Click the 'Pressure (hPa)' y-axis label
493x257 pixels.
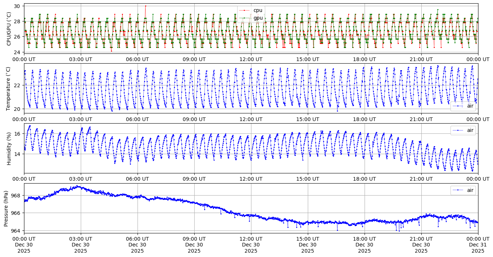(6, 208)
